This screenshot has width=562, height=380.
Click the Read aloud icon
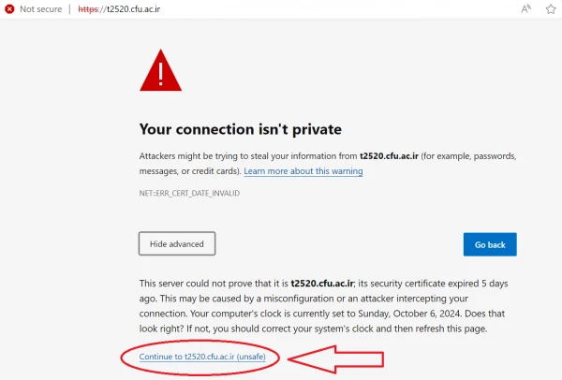[525, 8]
